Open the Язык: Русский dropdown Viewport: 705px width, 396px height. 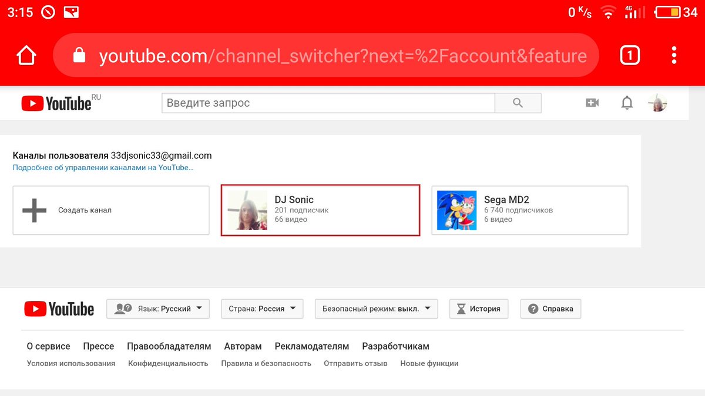click(158, 309)
